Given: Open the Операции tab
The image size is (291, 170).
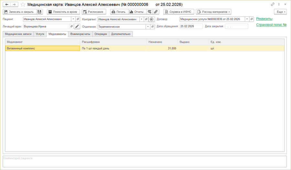Looking at the screenshot, I should point(101,34).
